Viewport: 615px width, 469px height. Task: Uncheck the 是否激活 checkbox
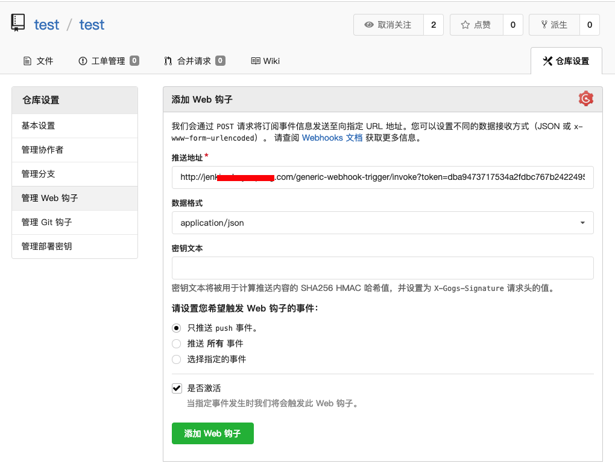(x=177, y=388)
